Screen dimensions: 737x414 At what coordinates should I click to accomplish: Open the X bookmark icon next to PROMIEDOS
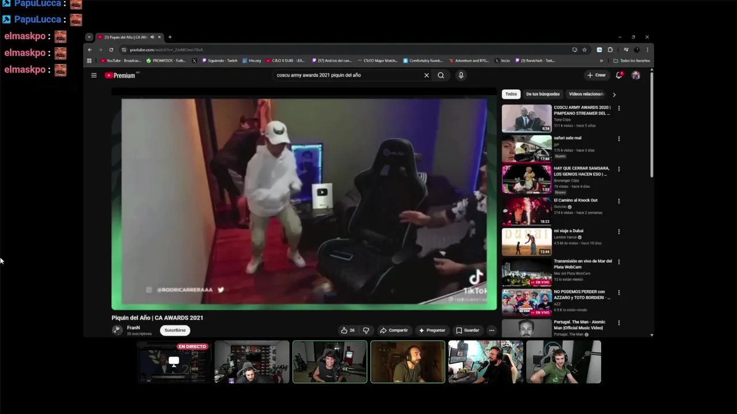(x=194, y=60)
